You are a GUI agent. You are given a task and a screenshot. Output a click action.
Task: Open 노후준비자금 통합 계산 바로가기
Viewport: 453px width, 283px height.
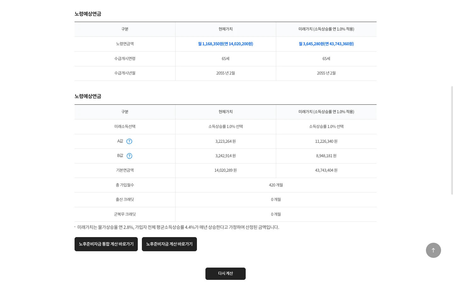click(106, 244)
